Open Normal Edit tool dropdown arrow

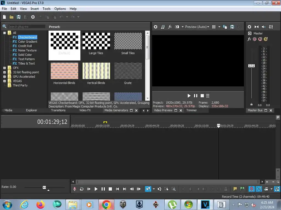154,189
